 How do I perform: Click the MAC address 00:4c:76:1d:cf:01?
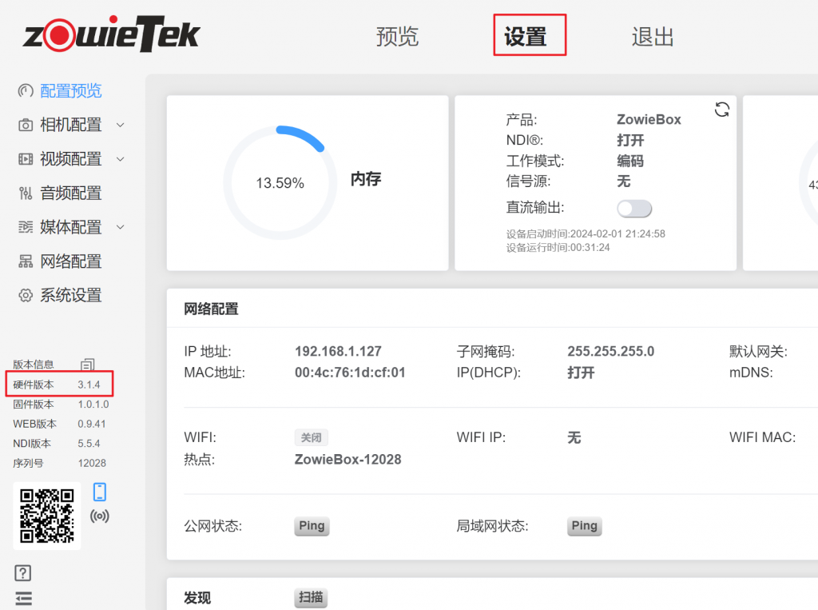[x=350, y=373]
